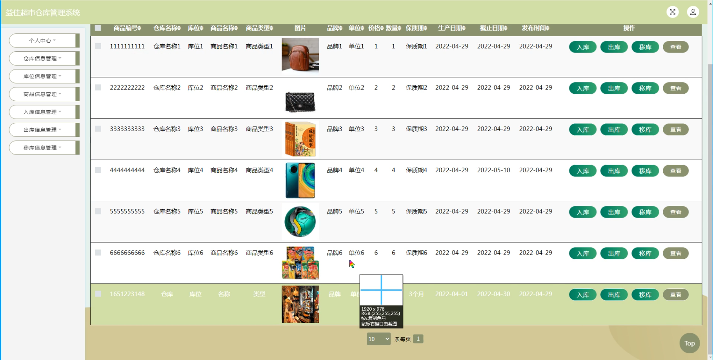Sort by 保质期 column header
The height and width of the screenshot is (360, 713).
pyautogui.click(x=416, y=28)
